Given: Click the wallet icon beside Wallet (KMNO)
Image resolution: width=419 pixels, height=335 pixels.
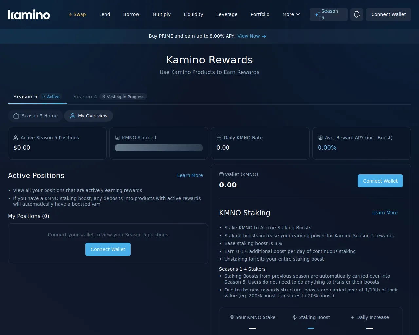Looking at the screenshot, I should 221,174.
